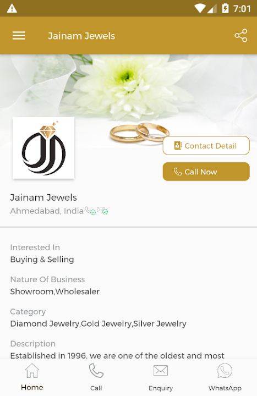
Task: Tap the Jainam Jewels header title
Action: tap(81, 36)
